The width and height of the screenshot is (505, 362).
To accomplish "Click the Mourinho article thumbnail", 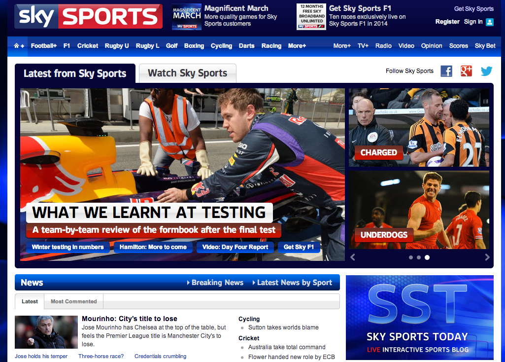I will pyautogui.click(x=46, y=332).
